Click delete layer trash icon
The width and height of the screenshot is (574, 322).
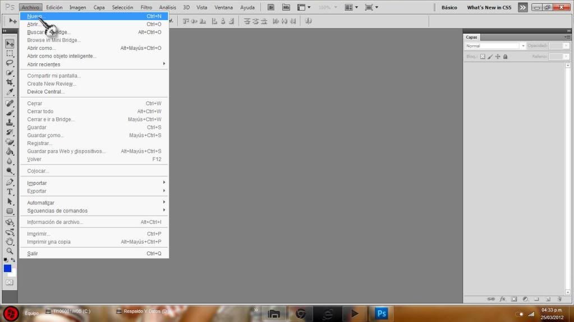point(559,299)
